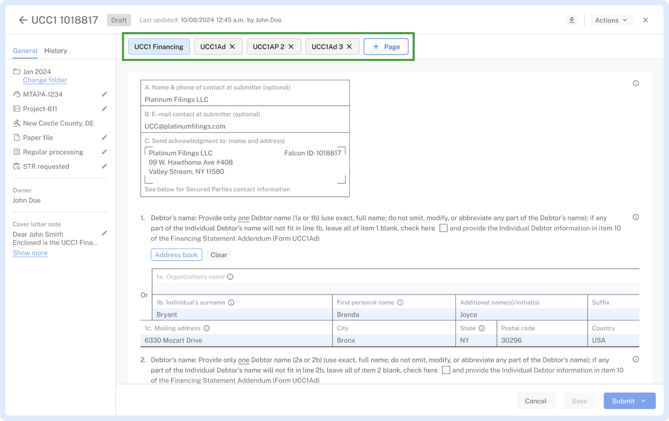Edit Regular processing using its pencil icon
The height and width of the screenshot is (421, 669).
(x=104, y=152)
